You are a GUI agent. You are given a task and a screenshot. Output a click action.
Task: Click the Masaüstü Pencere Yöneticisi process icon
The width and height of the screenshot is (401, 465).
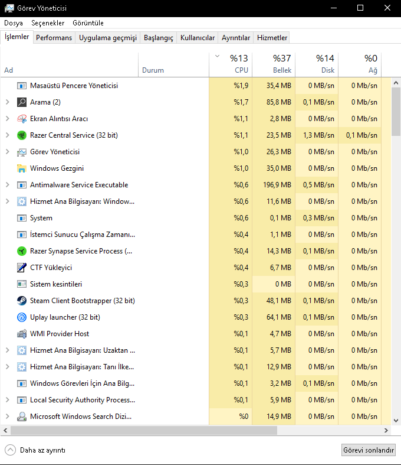click(22, 86)
